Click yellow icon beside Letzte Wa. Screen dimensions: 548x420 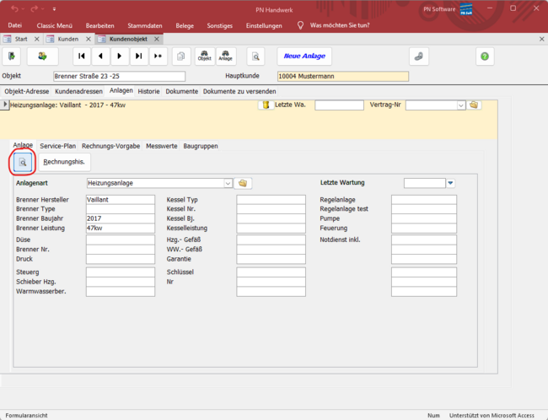coord(266,105)
